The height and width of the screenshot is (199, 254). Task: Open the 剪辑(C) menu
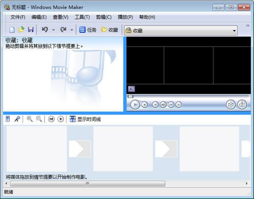pyautogui.click(x=104, y=17)
